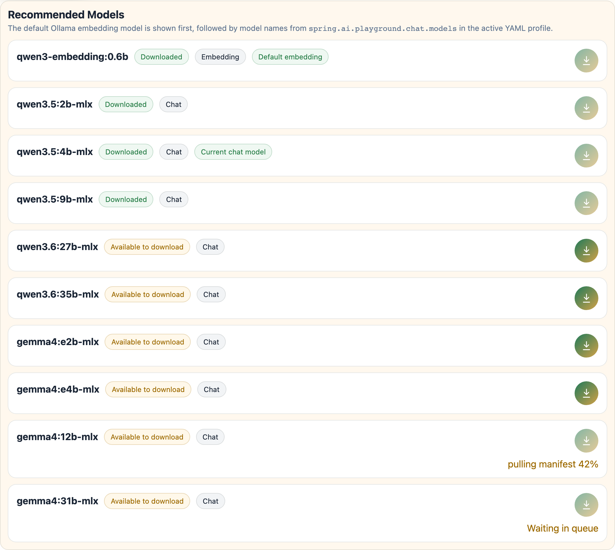615x550 pixels.
Task: Click Available to download on gemma4:12b-mlx
Action: coord(147,437)
